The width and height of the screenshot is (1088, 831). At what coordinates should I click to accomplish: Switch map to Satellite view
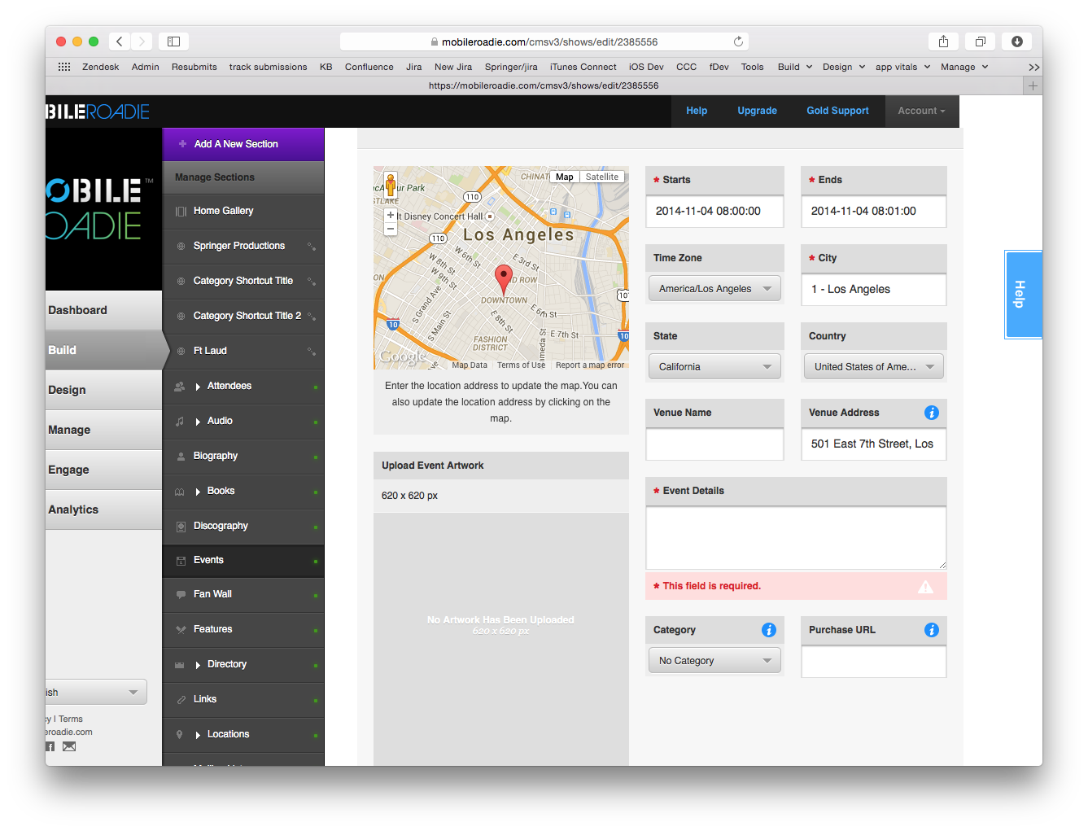tap(602, 177)
